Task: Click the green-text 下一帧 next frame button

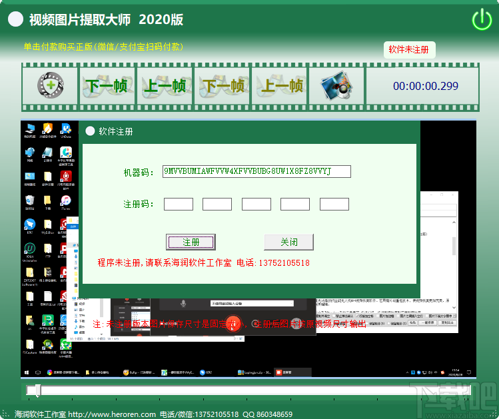Action: (107, 85)
